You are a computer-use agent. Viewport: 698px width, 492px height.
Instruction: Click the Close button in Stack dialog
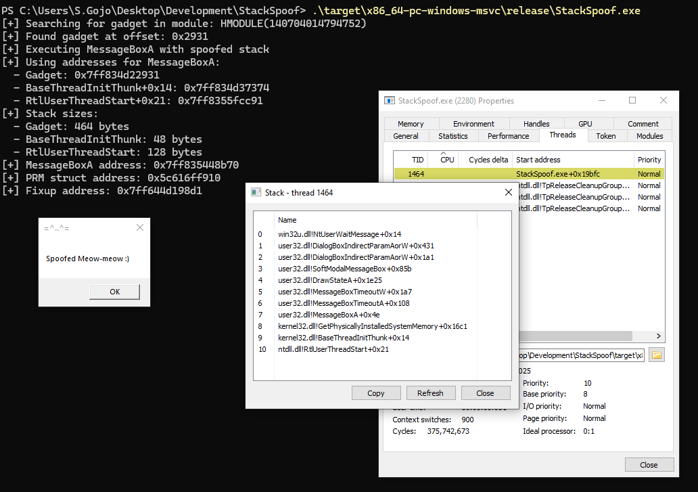[x=485, y=393]
